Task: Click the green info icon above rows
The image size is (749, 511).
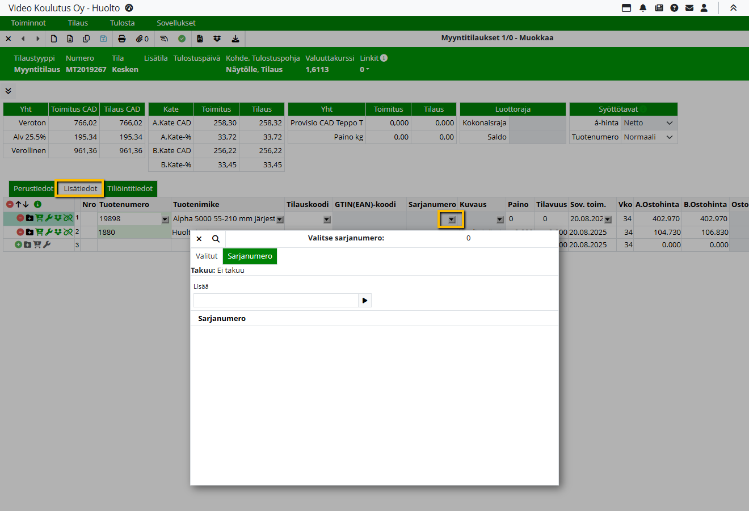Action: point(37,204)
